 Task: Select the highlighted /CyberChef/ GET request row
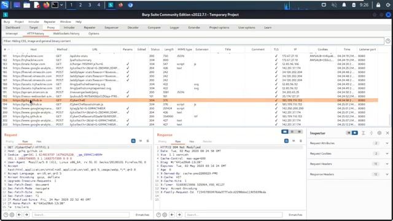point(190,100)
